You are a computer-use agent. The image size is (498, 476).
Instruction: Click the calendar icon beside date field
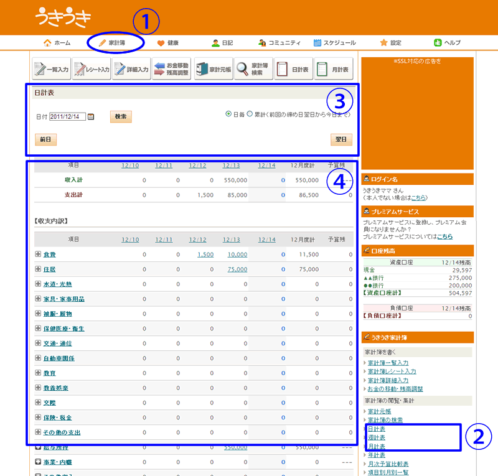pyautogui.click(x=91, y=116)
